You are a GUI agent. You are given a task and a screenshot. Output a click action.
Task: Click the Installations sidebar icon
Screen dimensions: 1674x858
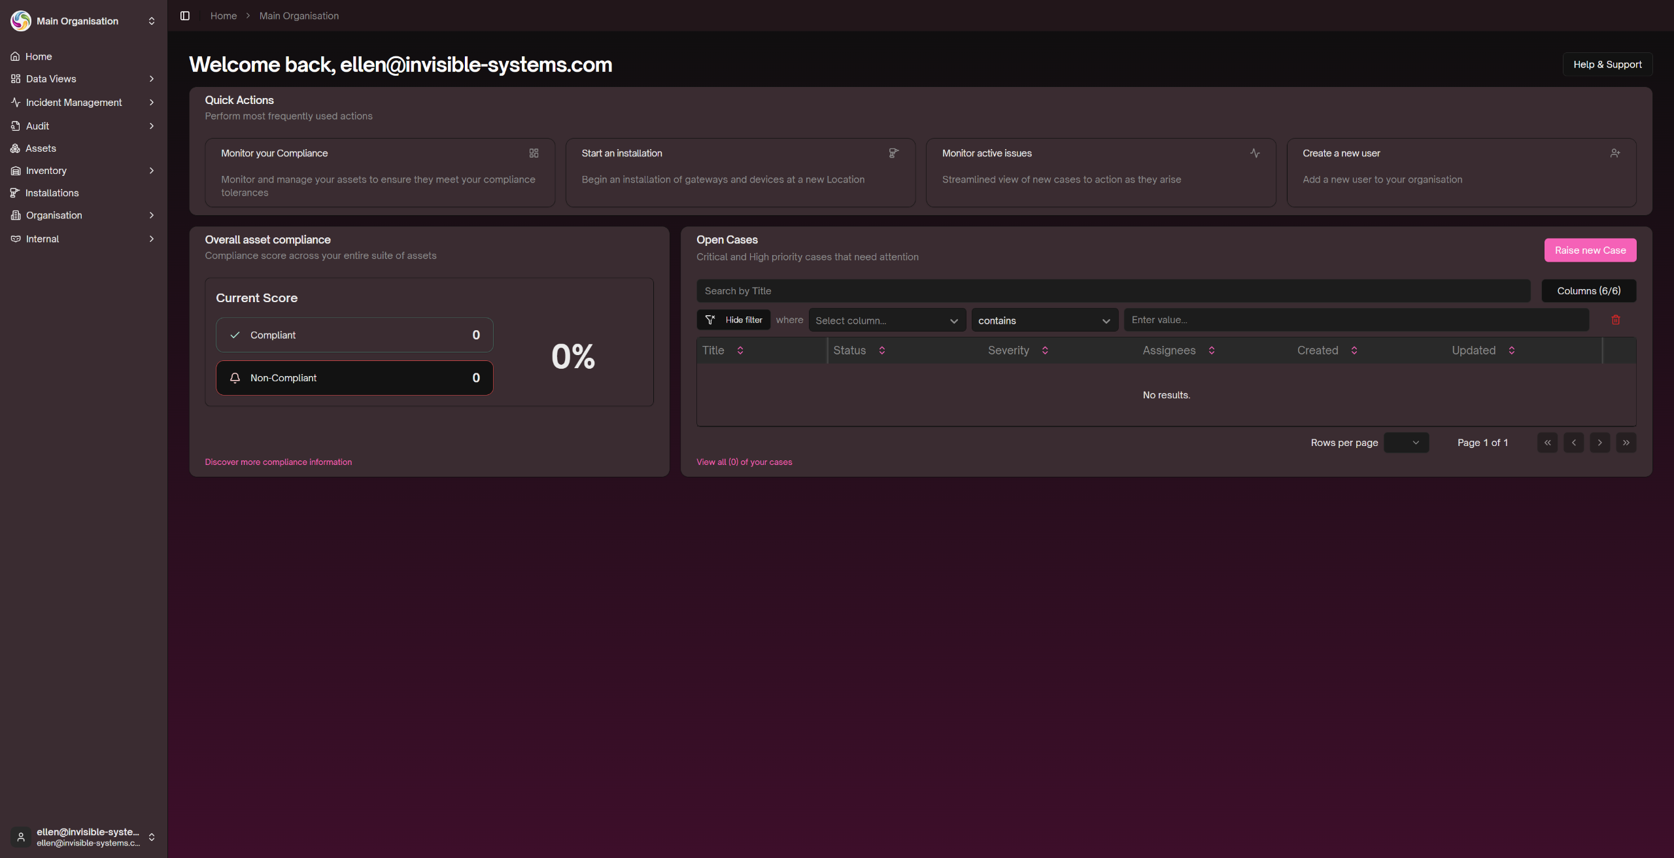tap(15, 193)
